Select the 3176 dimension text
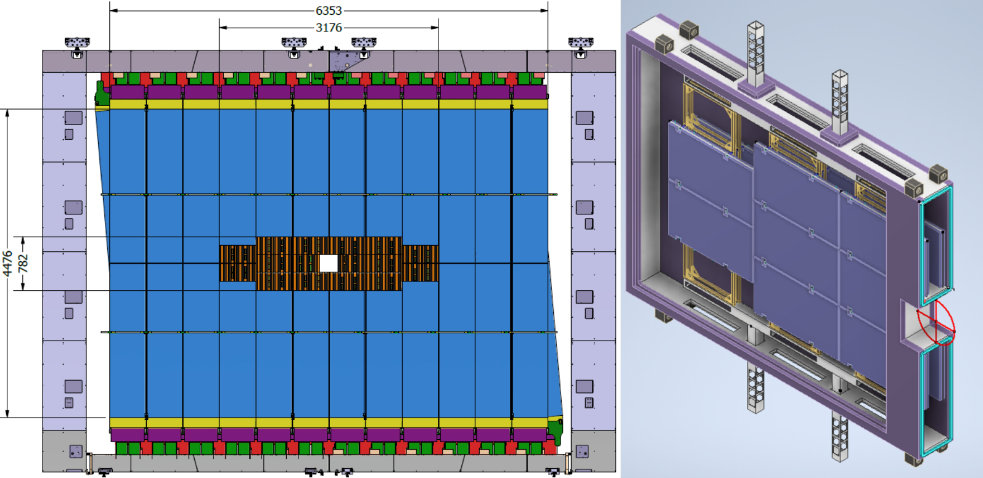The image size is (983, 478). pos(328,28)
